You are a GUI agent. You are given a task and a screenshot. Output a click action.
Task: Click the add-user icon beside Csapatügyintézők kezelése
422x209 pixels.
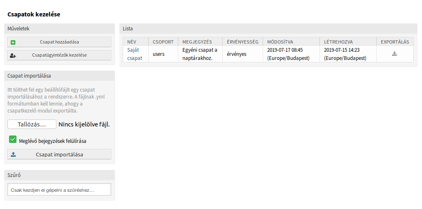pyautogui.click(x=13, y=55)
